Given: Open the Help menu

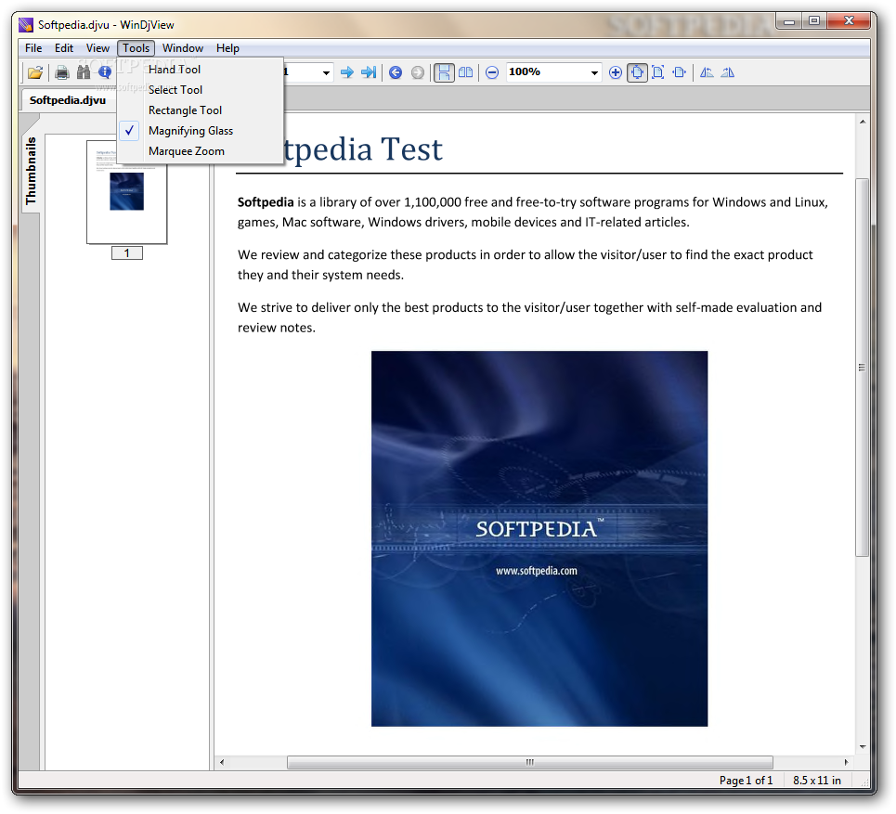Looking at the screenshot, I should 227,48.
